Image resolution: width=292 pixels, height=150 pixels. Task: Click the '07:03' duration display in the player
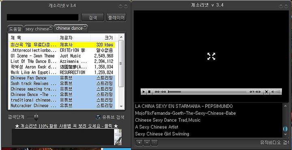point(255,92)
